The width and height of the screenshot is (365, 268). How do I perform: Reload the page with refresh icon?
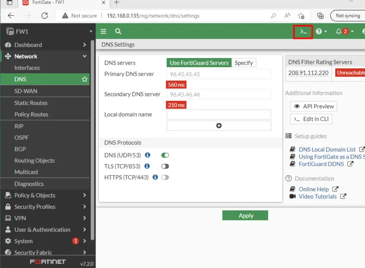[x=45, y=16]
